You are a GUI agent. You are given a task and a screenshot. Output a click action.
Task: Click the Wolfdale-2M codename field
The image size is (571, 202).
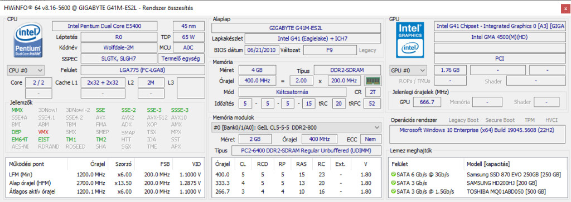click(119, 48)
